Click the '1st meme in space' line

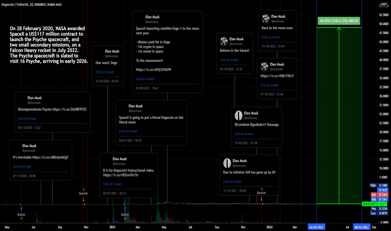149,51
